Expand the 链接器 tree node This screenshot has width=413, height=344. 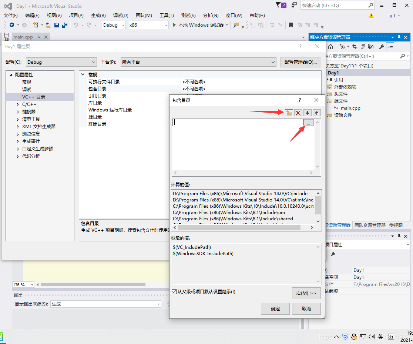coord(18,112)
